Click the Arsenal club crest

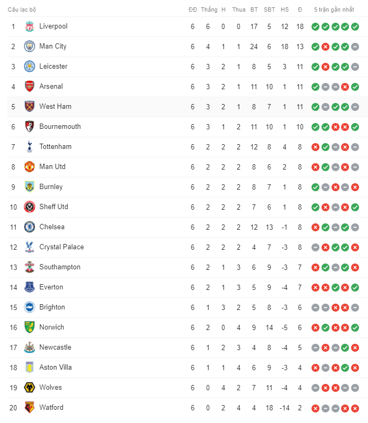30,87
